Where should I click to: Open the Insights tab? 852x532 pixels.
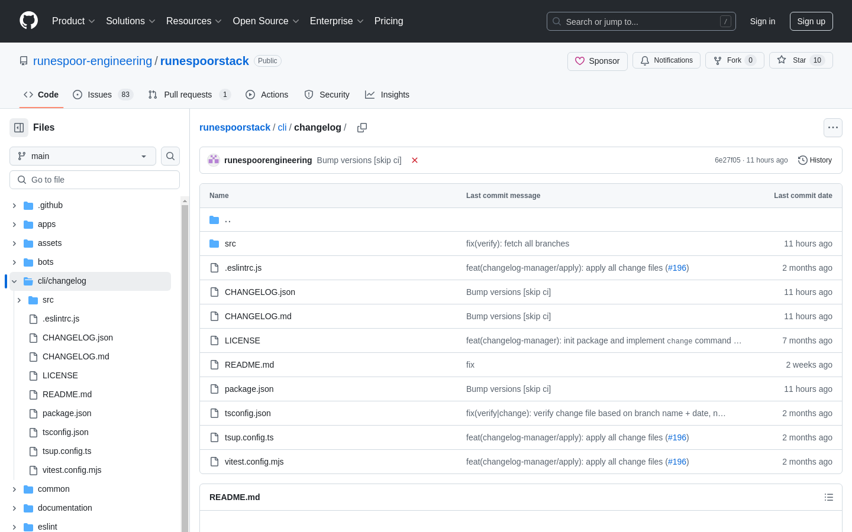[387, 95]
